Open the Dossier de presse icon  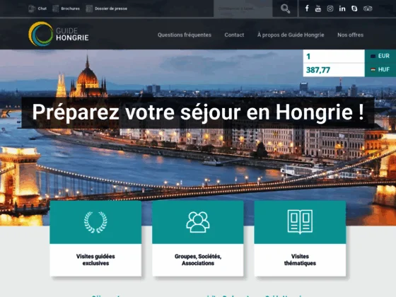89,8
